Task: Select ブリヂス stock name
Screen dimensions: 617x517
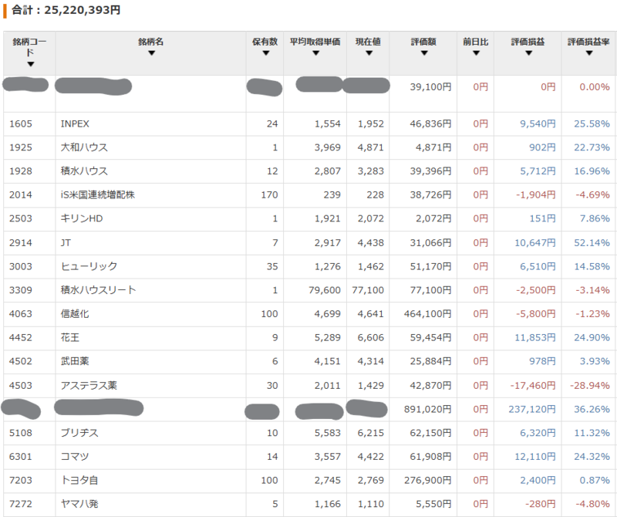Action: (79, 433)
